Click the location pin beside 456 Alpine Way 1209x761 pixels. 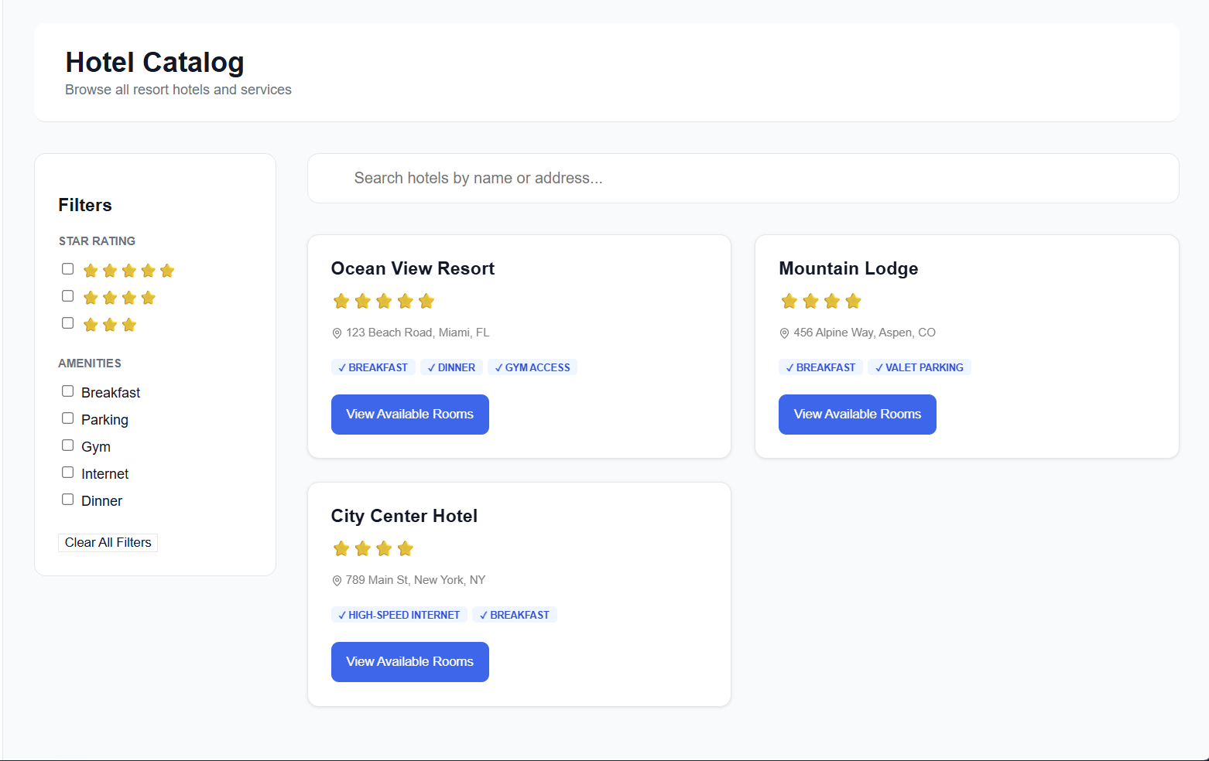pyautogui.click(x=784, y=333)
